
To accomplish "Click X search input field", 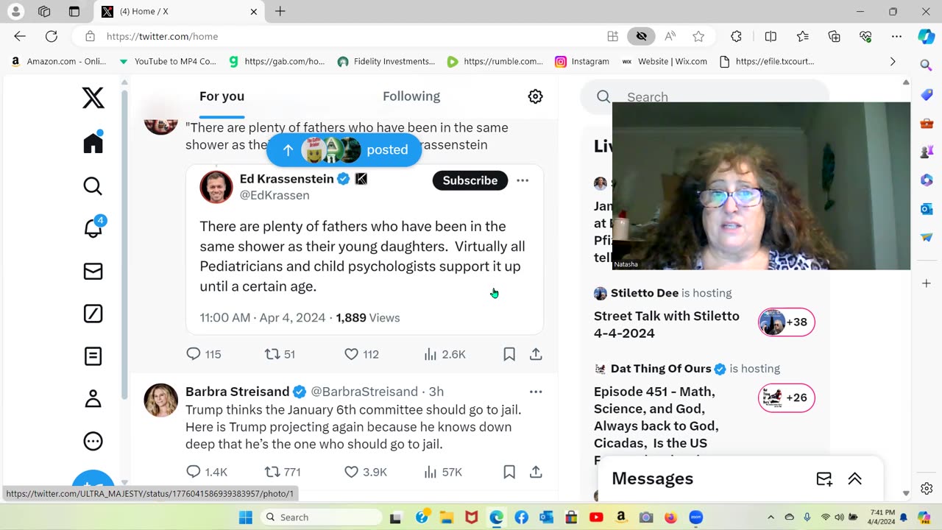I will click(x=706, y=97).
